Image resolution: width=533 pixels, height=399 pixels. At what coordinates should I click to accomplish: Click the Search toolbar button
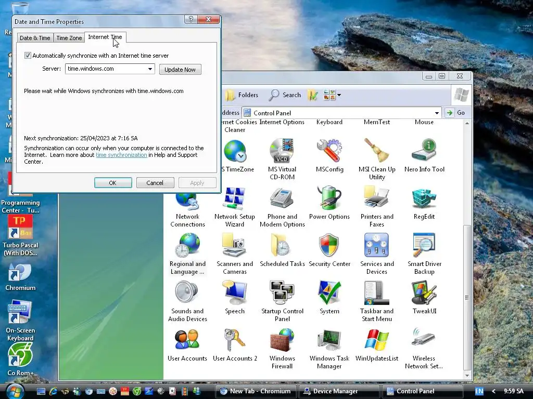[x=285, y=96]
